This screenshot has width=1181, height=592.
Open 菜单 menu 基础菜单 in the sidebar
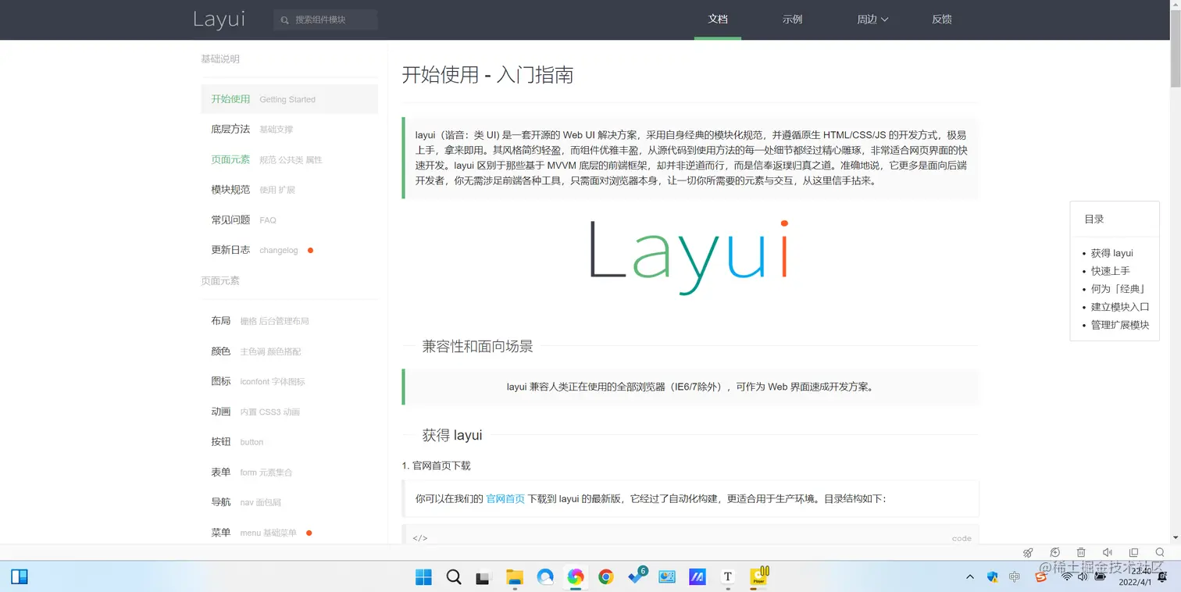click(289, 533)
